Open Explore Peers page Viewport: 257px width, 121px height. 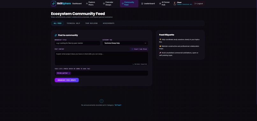(x=90, y=3)
